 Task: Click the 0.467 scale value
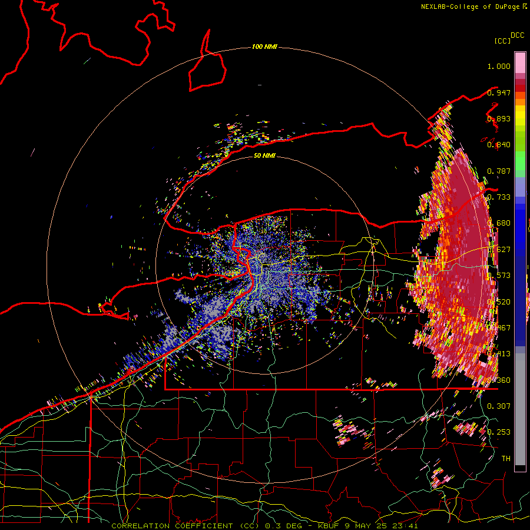(499, 327)
